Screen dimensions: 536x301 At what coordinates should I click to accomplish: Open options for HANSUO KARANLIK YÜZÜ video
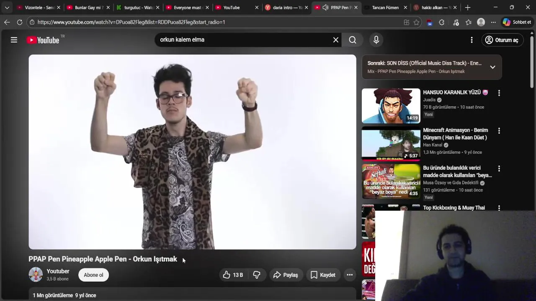499,93
